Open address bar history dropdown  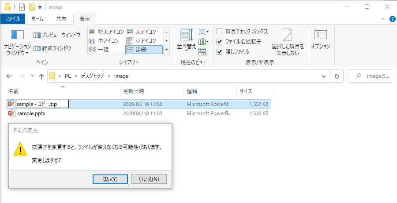click(324, 76)
